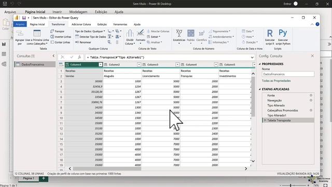Open the Navegação step settings gear
The image size is (332, 187).
[311, 100]
